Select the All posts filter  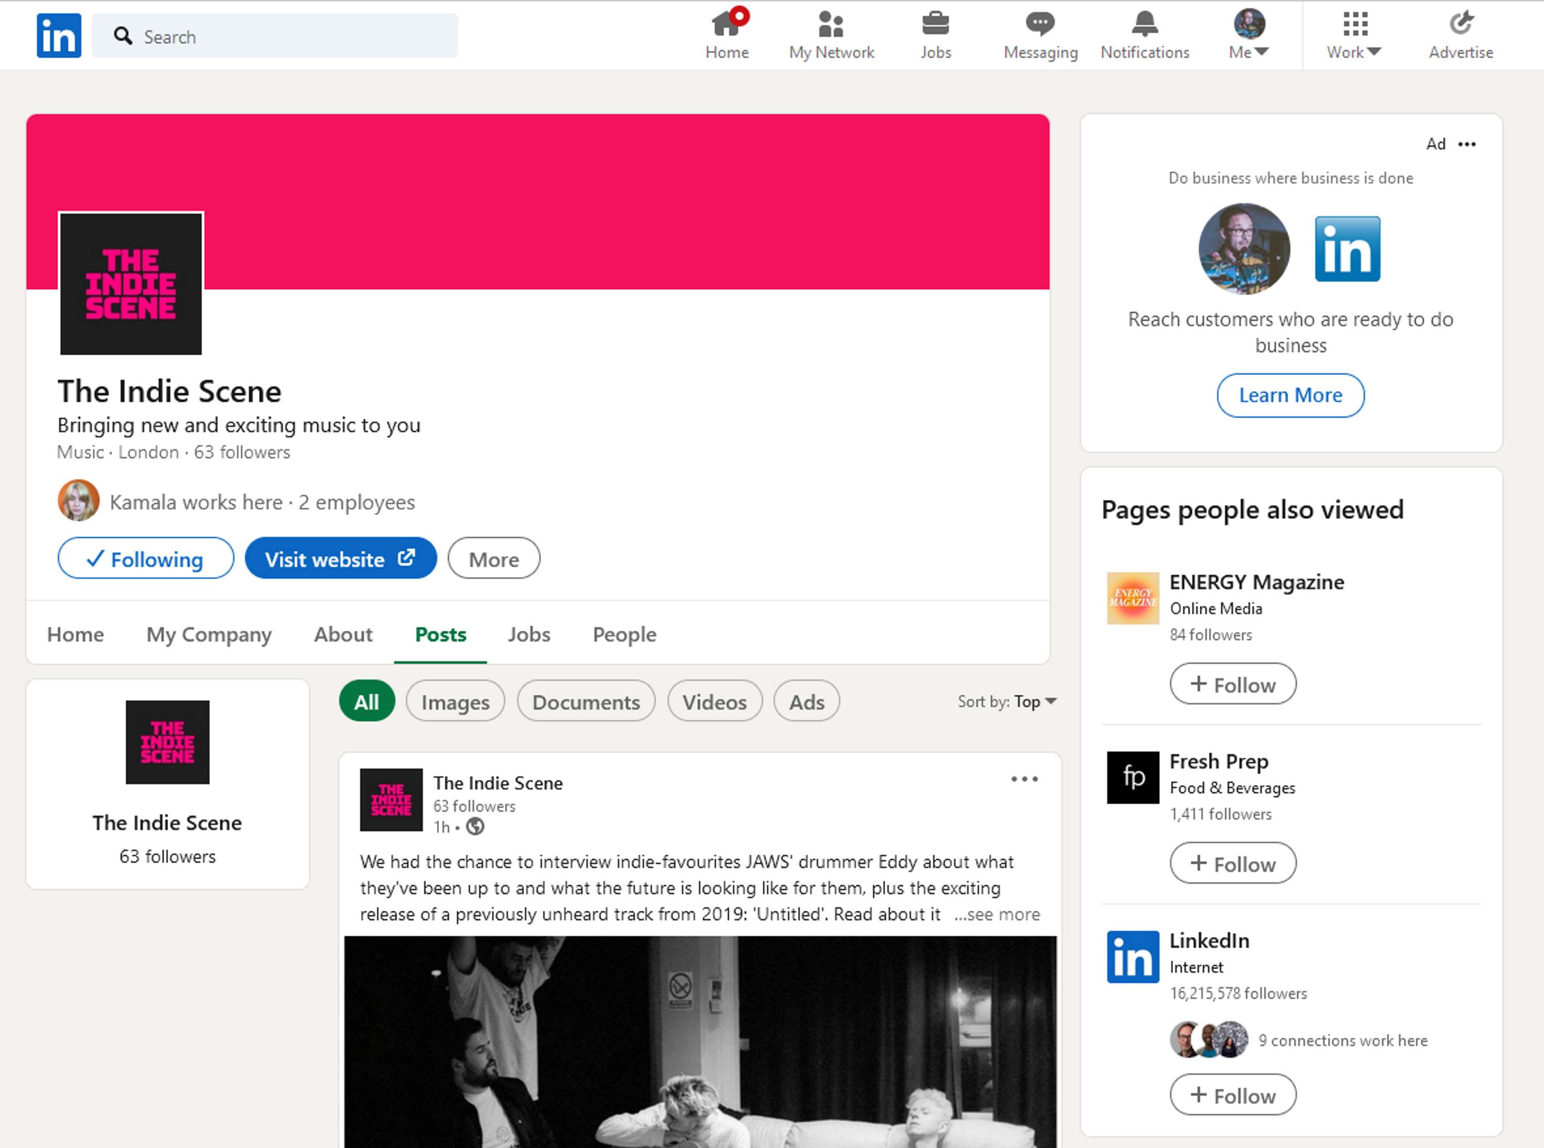coord(367,701)
